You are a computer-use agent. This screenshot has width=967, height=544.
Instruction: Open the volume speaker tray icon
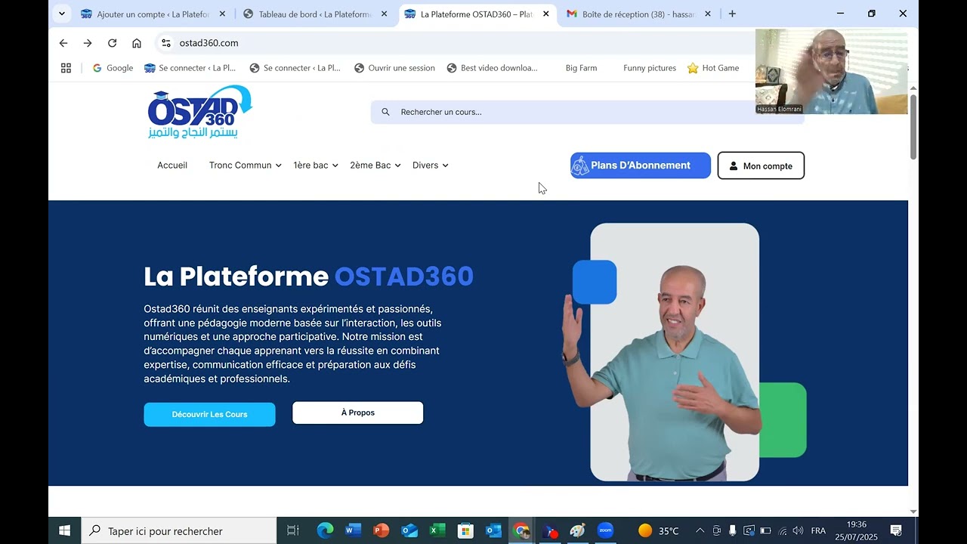(x=798, y=530)
